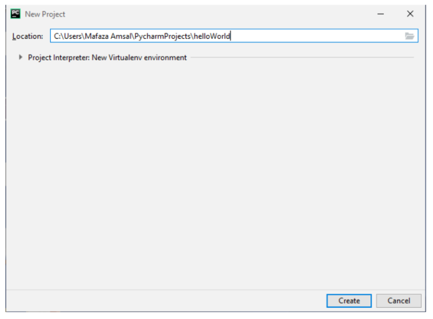Expand the Project Interpreter section arrow
433x319 pixels.
(x=20, y=57)
